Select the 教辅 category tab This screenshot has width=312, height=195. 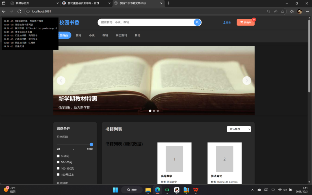(x=105, y=35)
